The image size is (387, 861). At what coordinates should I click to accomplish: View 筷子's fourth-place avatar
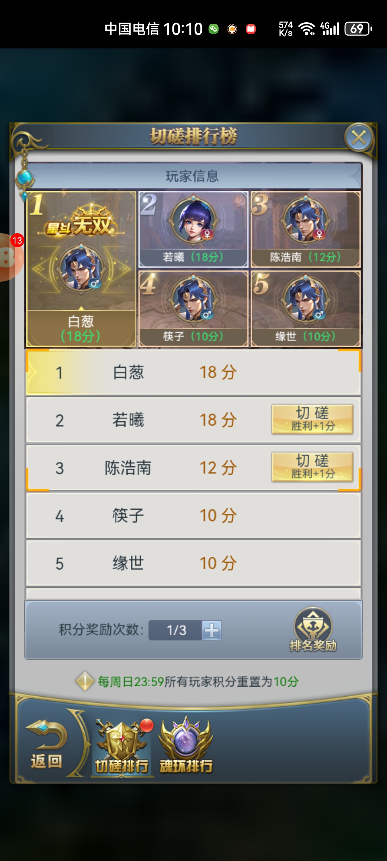click(193, 298)
